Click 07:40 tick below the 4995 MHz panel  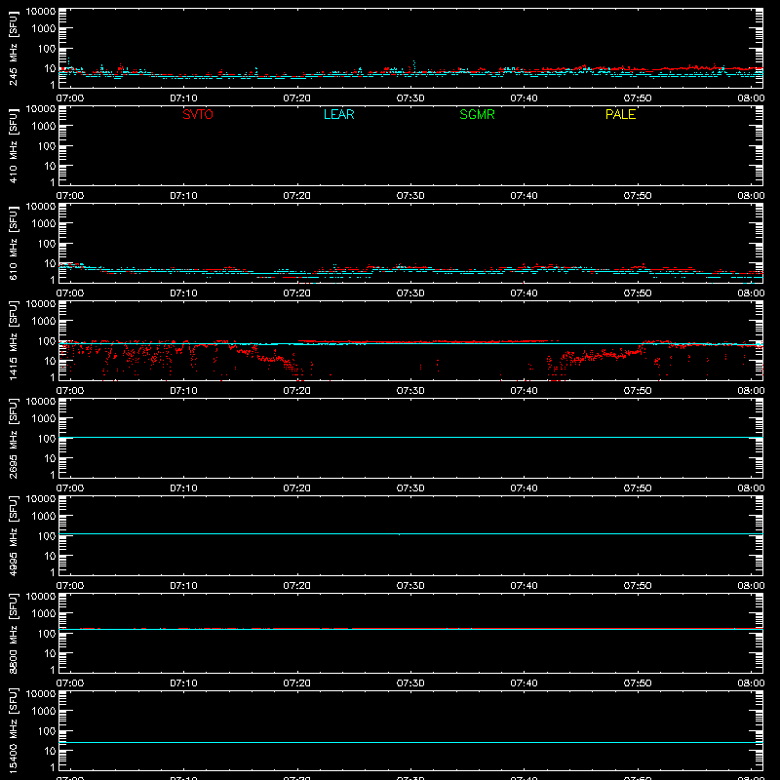pyautogui.click(x=524, y=586)
